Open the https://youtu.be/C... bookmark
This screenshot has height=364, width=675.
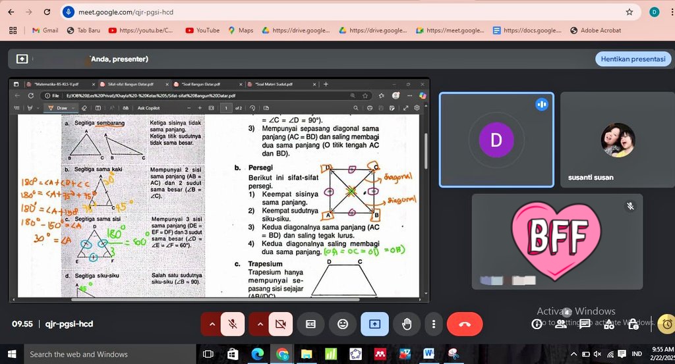(x=141, y=30)
